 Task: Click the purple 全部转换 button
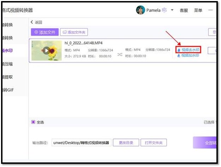[205, 143]
